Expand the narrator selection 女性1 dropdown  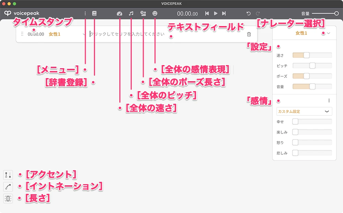328,33
